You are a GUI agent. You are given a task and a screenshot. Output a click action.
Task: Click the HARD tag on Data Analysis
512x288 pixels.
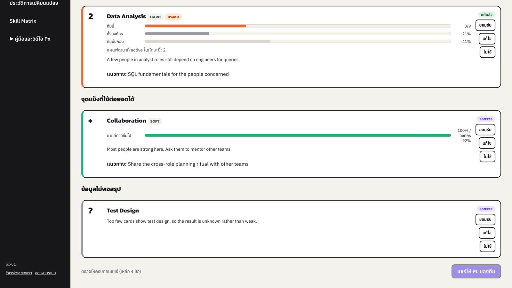pos(155,17)
